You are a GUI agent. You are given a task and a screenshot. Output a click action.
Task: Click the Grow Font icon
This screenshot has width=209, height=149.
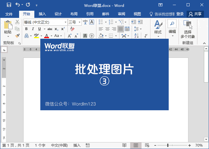coord(70,36)
